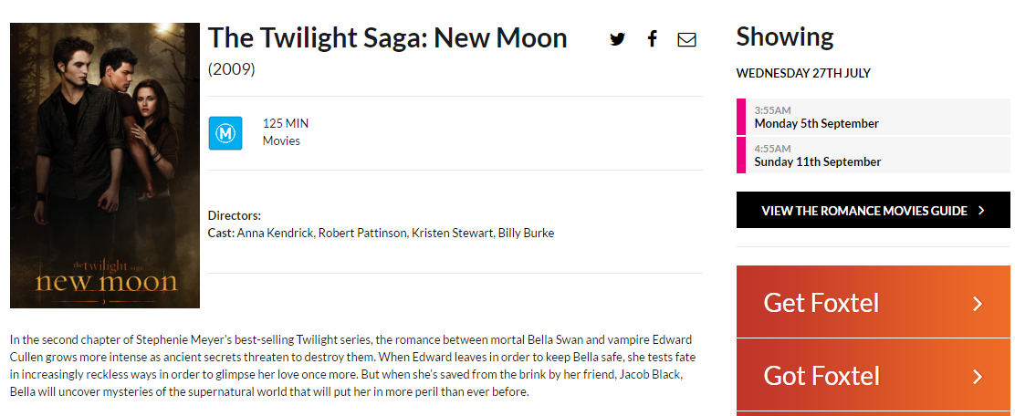1015x416 pixels.
Task: Email this movie page via envelope icon
Action: (x=686, y=39)
